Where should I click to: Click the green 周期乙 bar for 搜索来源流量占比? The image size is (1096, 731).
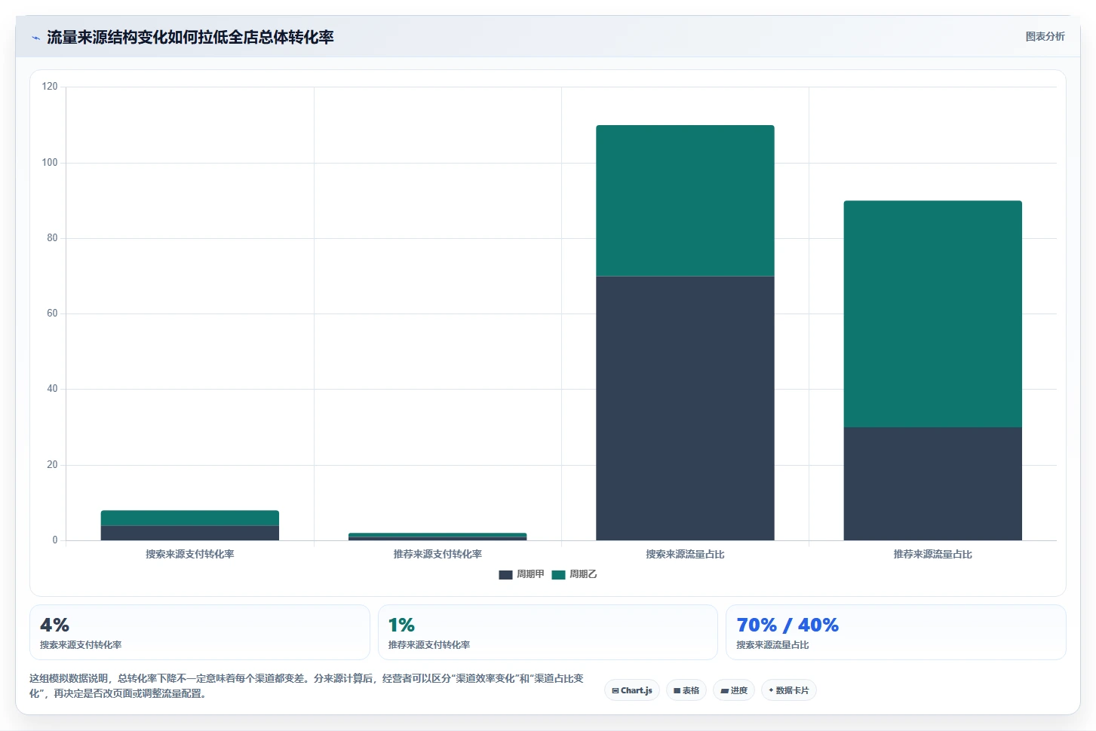click(x=685, y=200)
